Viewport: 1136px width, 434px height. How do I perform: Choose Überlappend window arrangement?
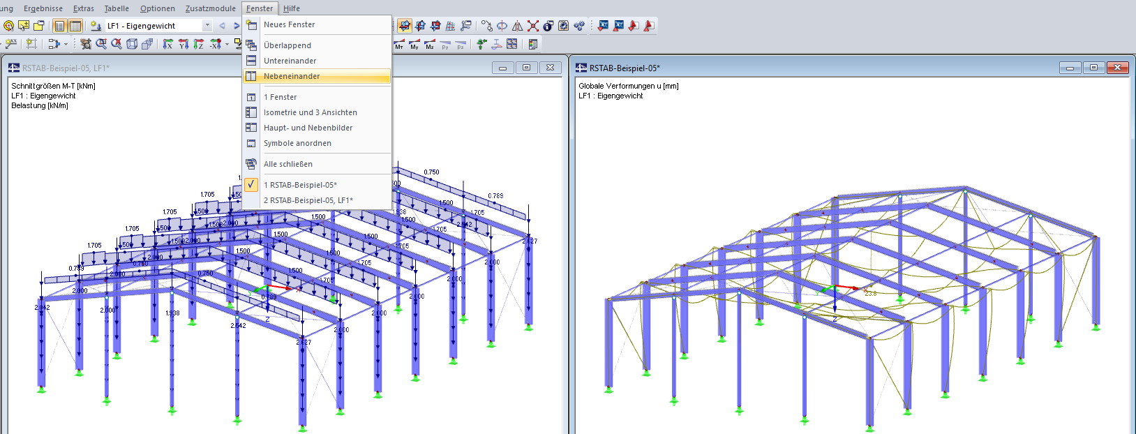317,45
